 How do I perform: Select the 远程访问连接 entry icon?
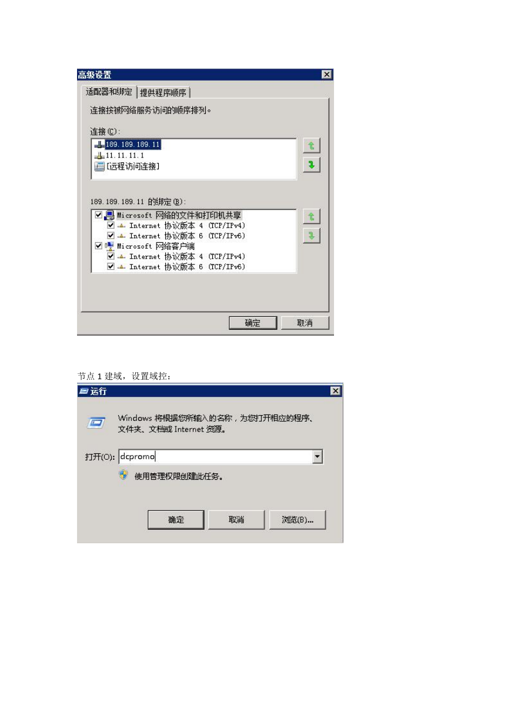(x=99, y=166)
